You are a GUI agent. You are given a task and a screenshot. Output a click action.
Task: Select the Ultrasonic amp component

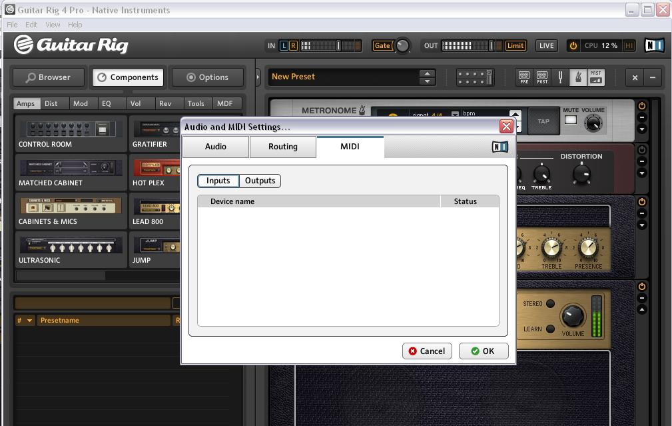(71, 250)
